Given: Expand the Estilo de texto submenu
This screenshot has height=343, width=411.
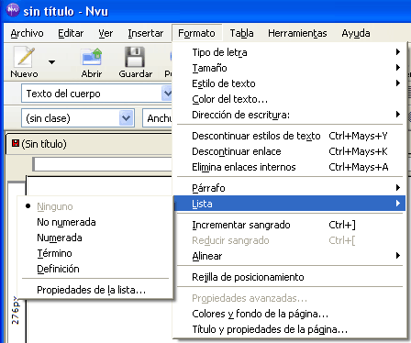Looking at the screenshot, I should pos(289,83).
